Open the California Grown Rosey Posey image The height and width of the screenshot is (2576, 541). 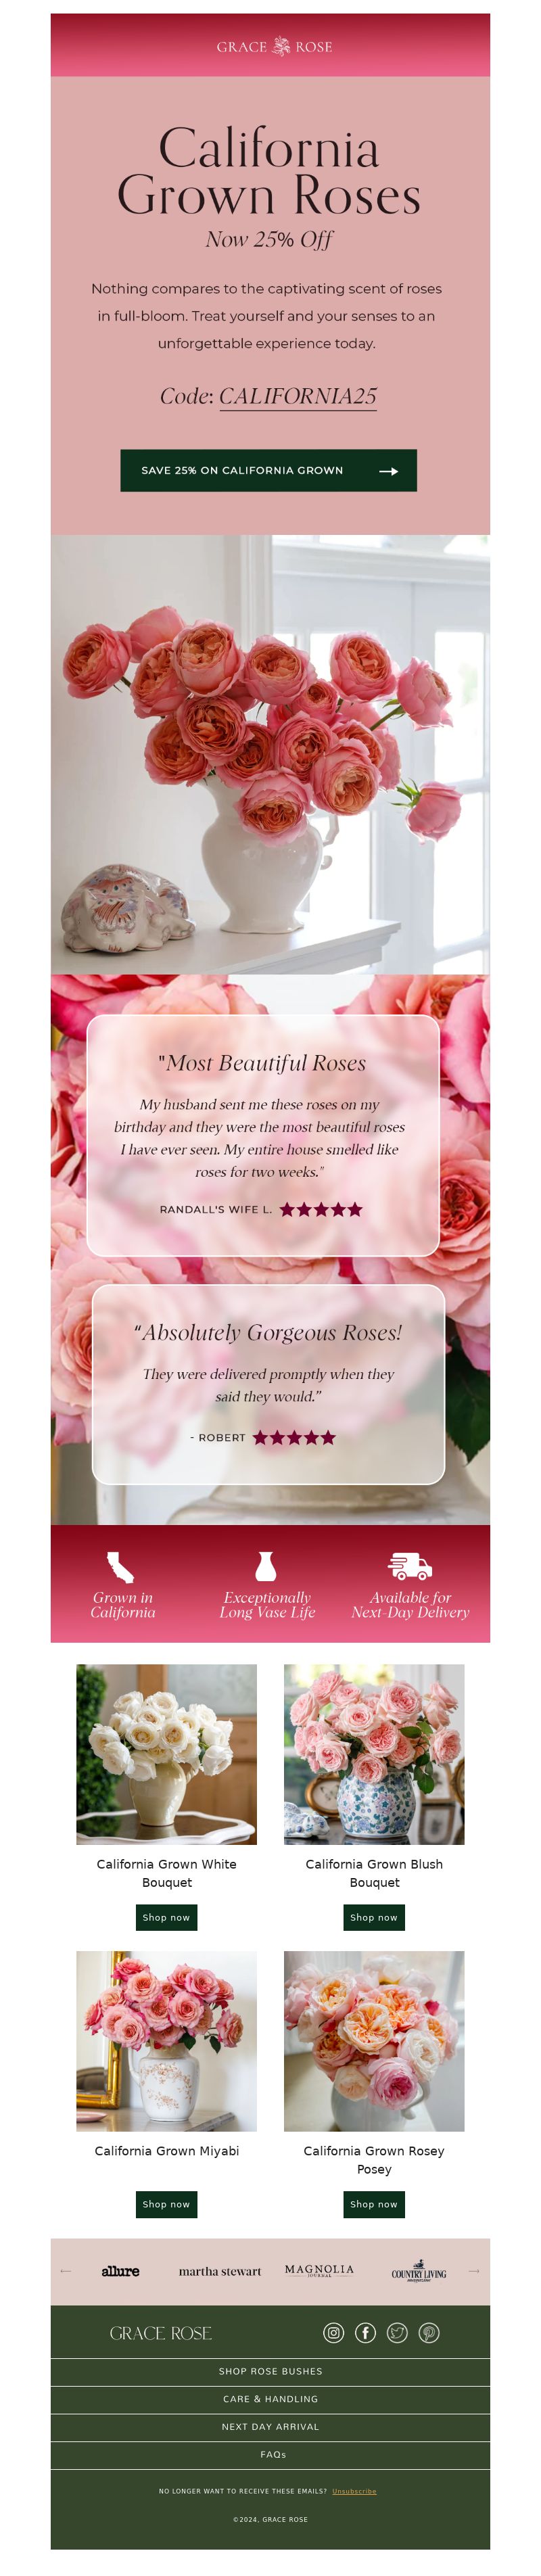(374, 2041)
